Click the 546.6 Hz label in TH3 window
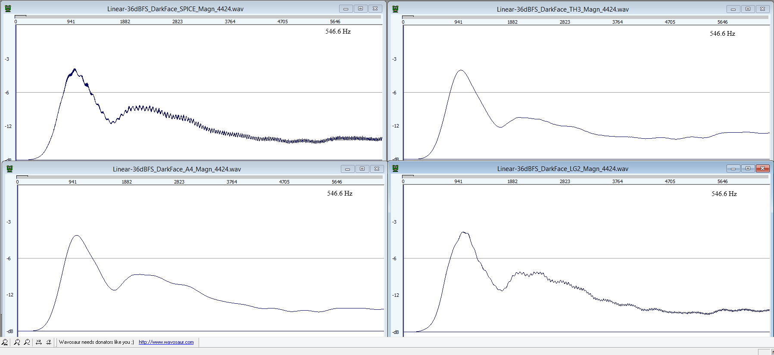The height and width of the screenshot is (355, 774). 722,34
